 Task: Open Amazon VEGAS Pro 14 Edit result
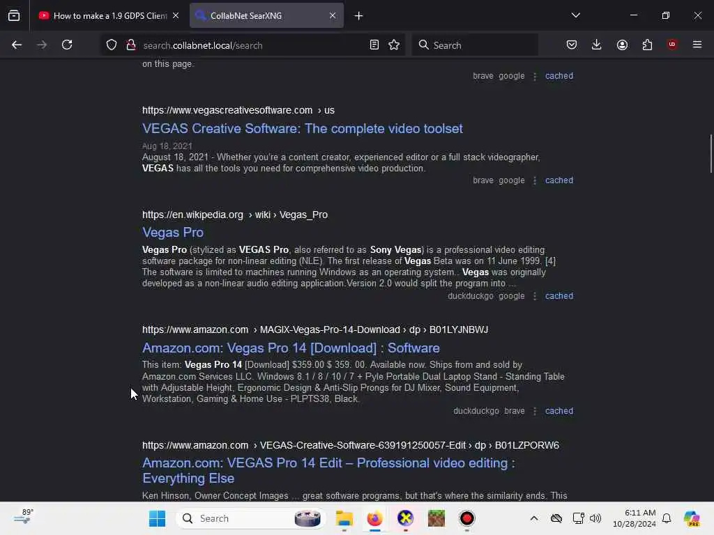pyautogui.click(x=329, y=470)
